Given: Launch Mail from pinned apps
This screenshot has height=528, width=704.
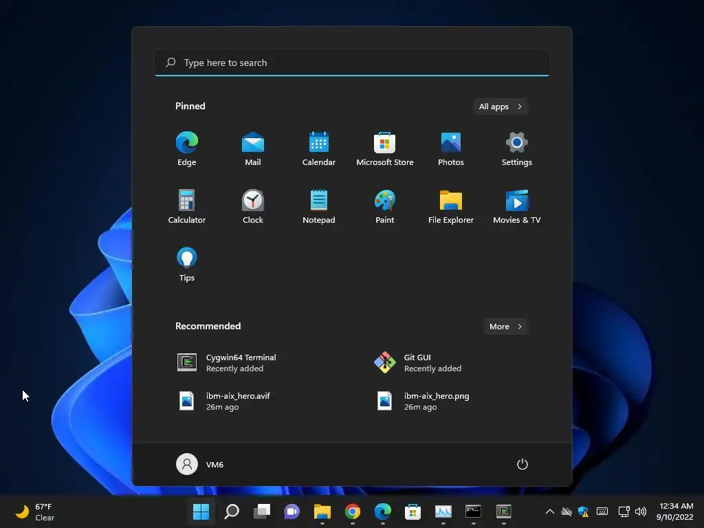Looking at the screenshot, I should point(253,149).
